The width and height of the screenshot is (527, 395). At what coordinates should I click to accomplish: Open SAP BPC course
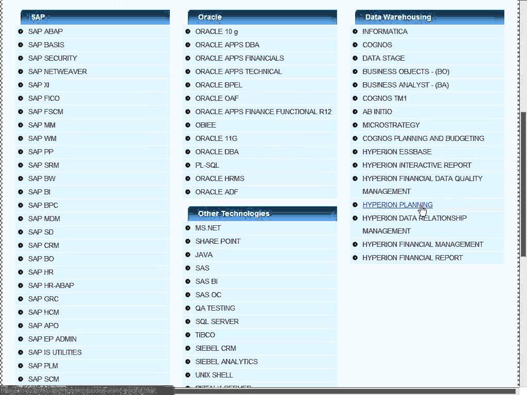[43, 206]
